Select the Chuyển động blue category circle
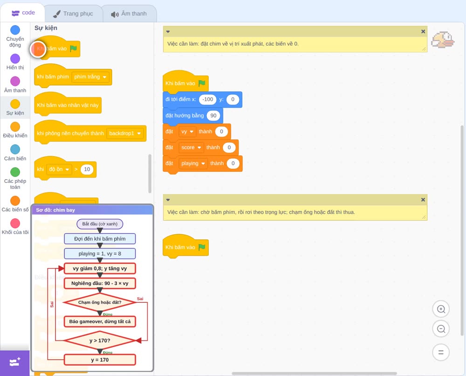This screenshot has width=466, height=376. 15,30
